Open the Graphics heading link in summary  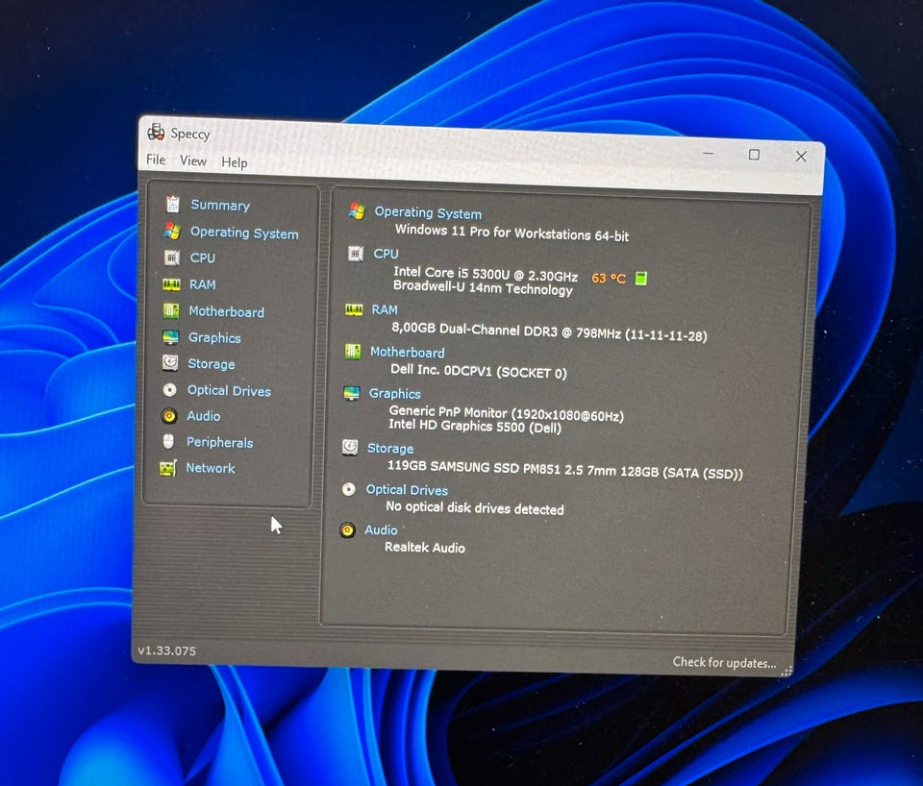click(x=395, y=394)
